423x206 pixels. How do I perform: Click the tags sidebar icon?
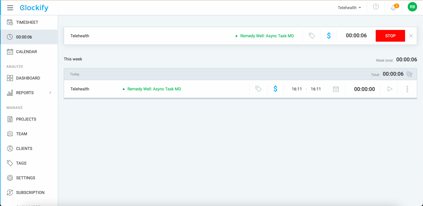point(10,163)
